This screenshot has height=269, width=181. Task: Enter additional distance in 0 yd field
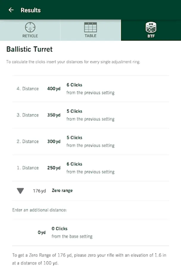click(x=42, y=233)
